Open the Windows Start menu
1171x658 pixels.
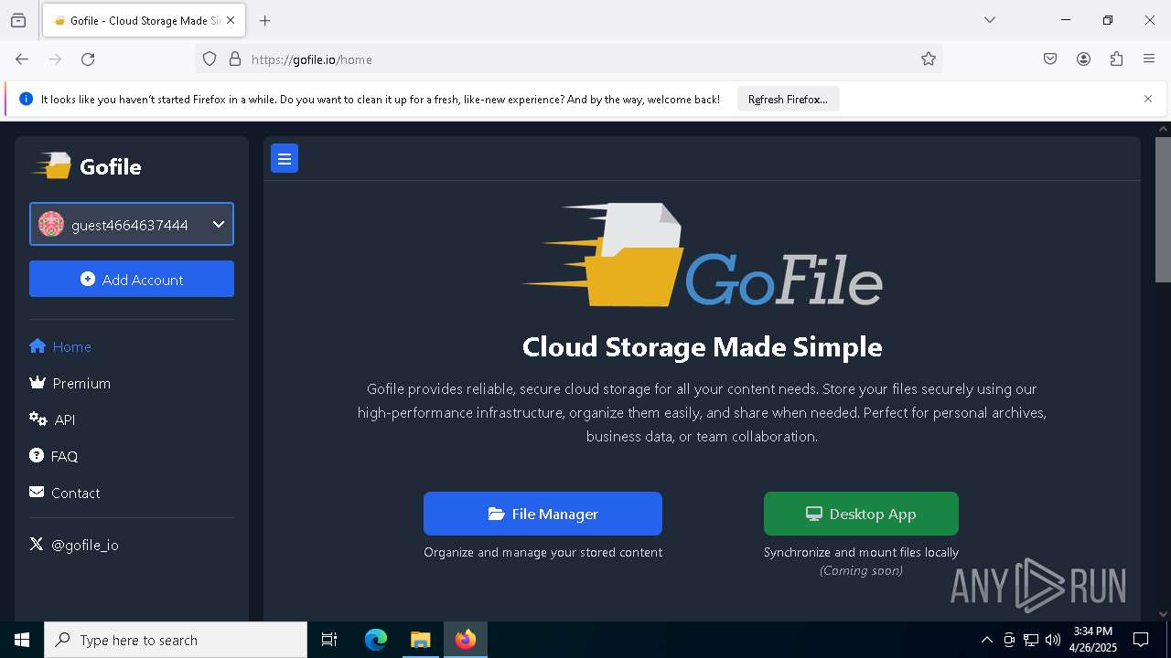22,640
